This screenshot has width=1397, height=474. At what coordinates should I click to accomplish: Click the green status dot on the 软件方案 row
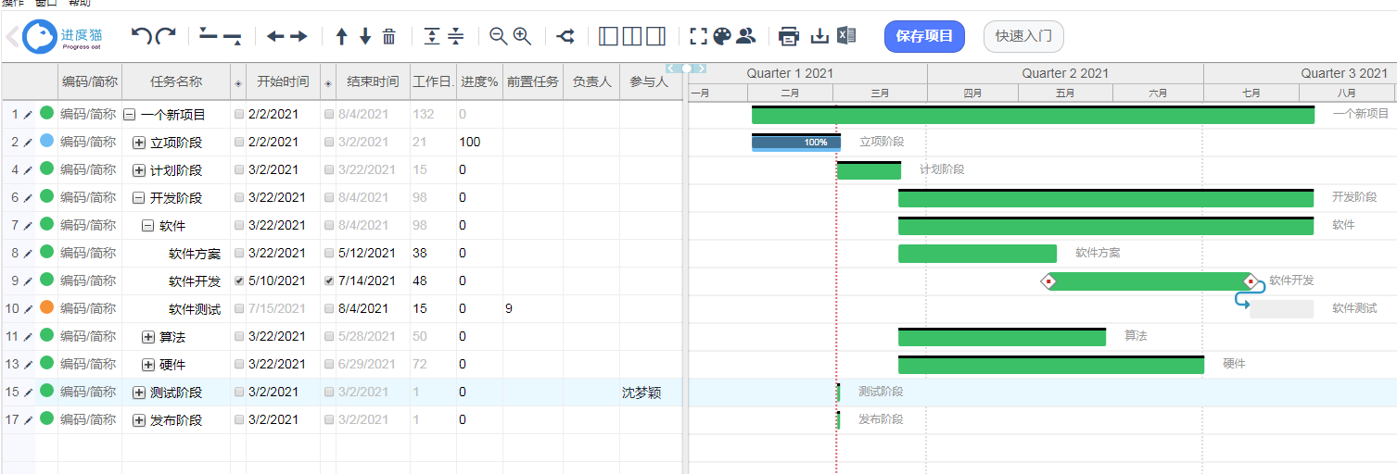pyautogui.click(x=46, y=252)
